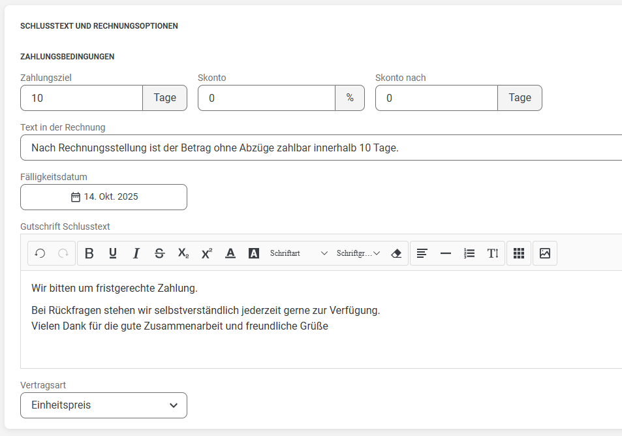The image size is (622, 436).
Task: Focus the Zahlungsziel days field
Action: click(82, 98)
